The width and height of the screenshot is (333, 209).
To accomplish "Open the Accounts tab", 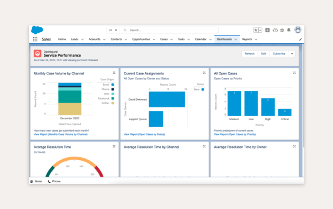I will tap(94, 39).
